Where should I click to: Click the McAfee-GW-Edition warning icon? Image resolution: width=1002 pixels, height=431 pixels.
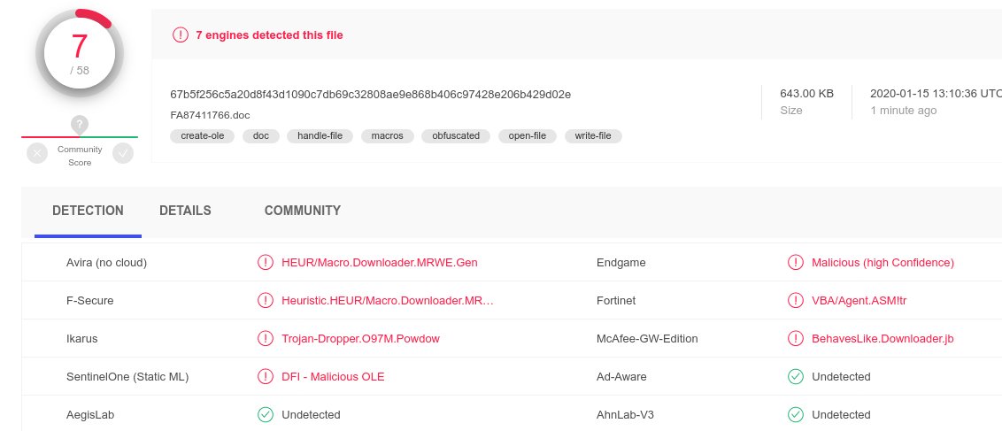point(796,338)
